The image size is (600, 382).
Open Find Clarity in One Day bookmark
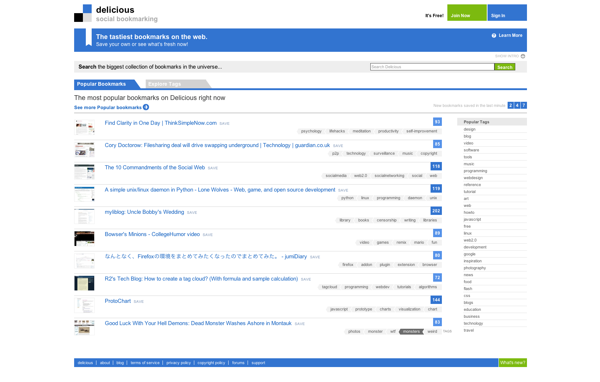(161, 123)
